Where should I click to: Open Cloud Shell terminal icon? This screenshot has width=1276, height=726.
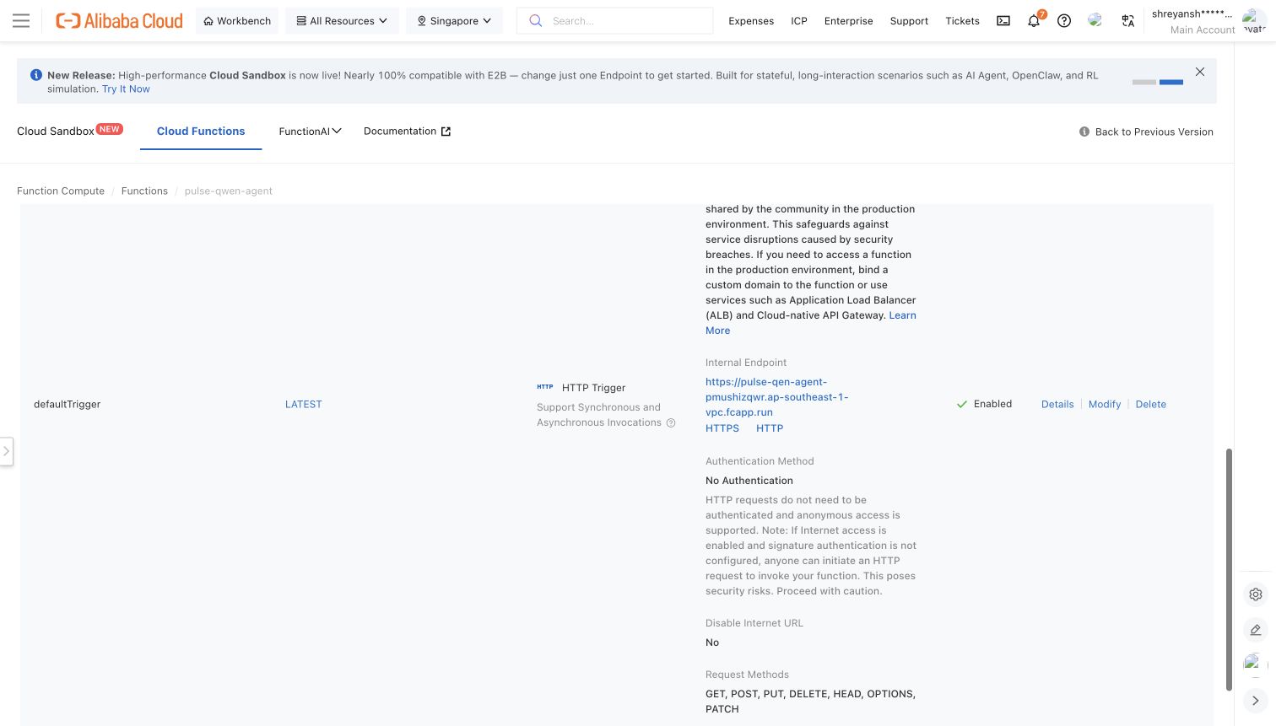click(1003, 21)
